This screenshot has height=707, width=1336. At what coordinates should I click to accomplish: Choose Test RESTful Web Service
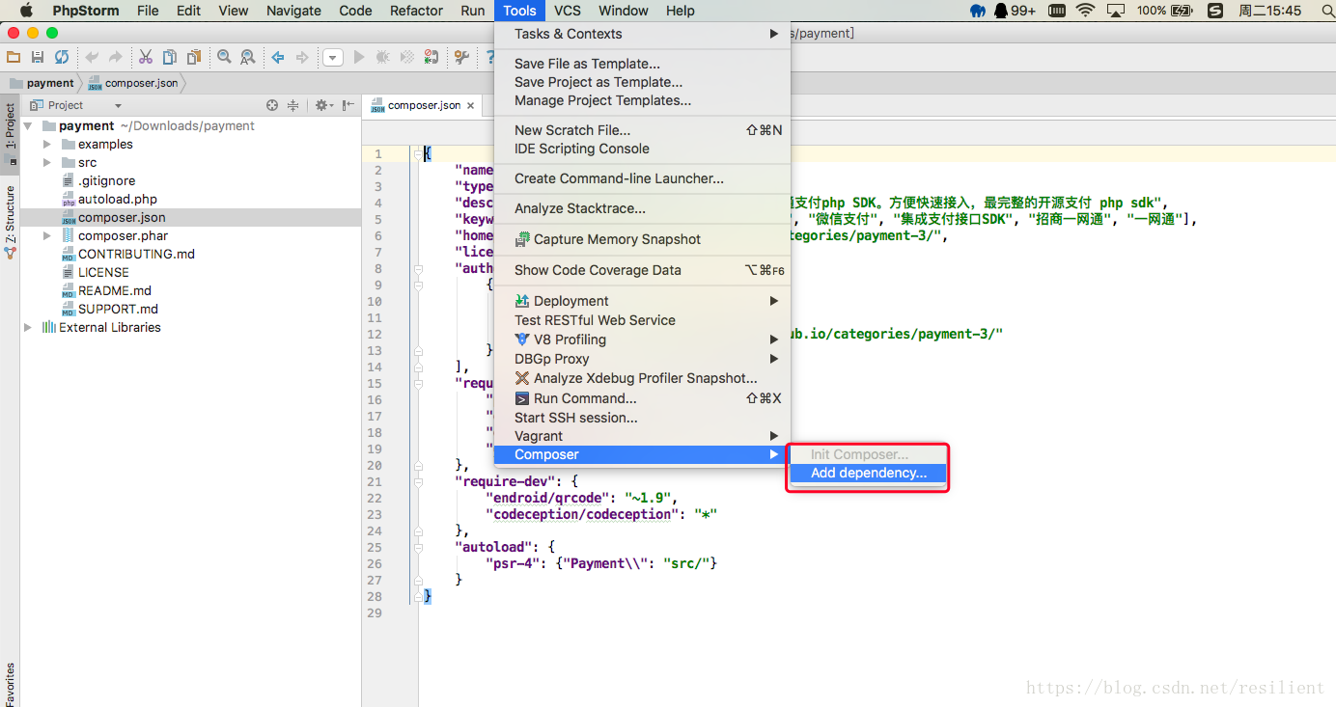[642, 320]
